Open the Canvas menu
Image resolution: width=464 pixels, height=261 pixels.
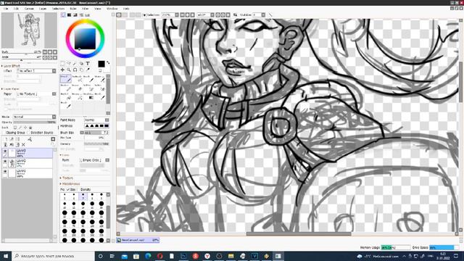(29, 9)
